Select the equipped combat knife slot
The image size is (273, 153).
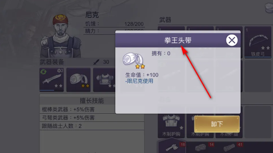tap(52, 80)
